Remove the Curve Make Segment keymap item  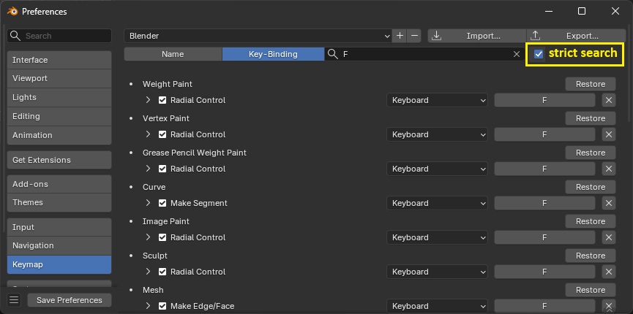609,203
